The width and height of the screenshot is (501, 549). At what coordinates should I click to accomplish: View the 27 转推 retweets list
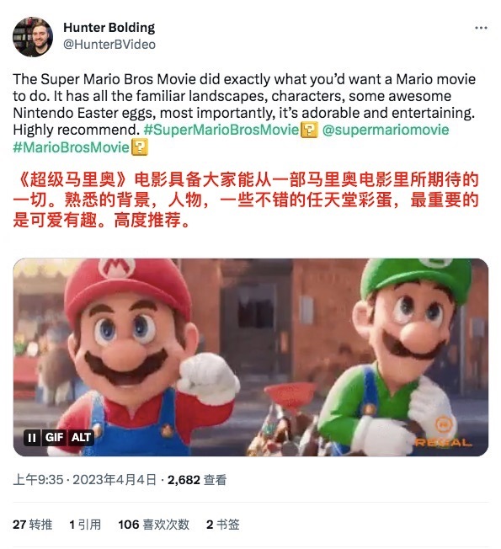[33, 525]
